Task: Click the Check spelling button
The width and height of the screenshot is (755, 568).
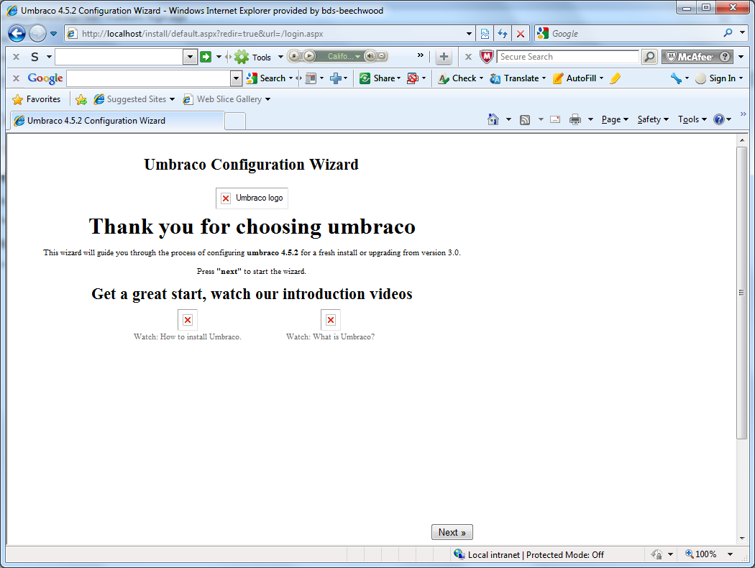Action: click(460, 78)
